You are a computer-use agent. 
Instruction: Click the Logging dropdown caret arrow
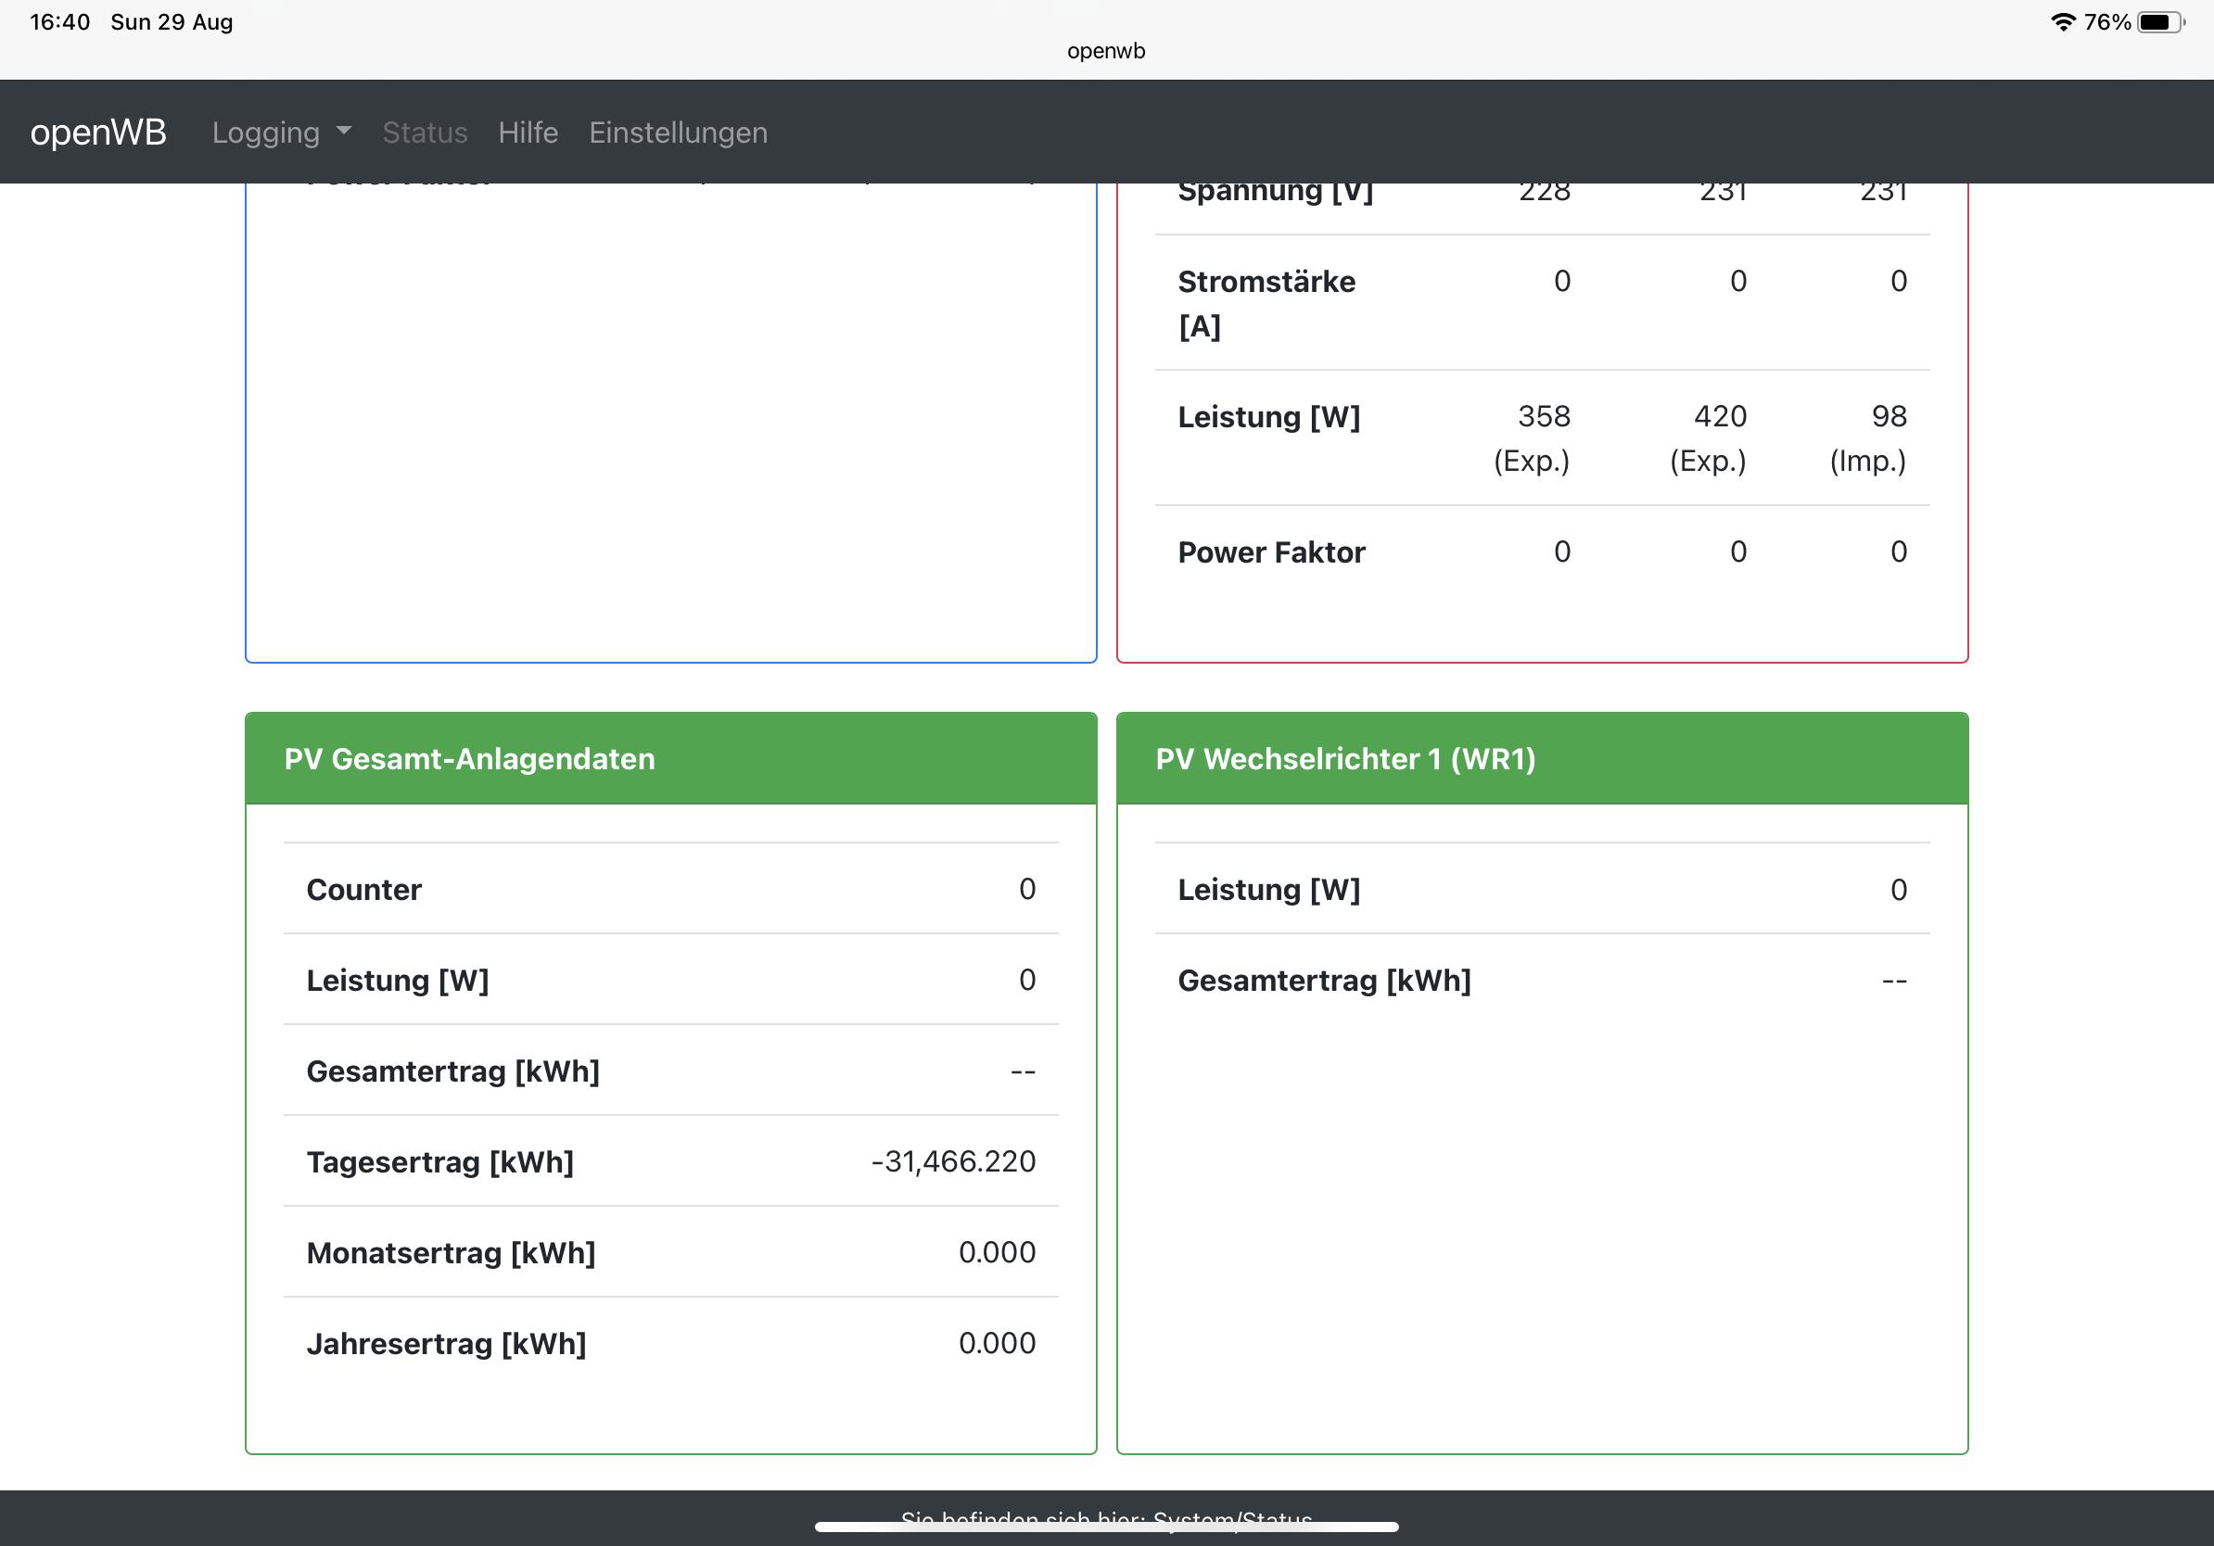(x=344, y=131)
